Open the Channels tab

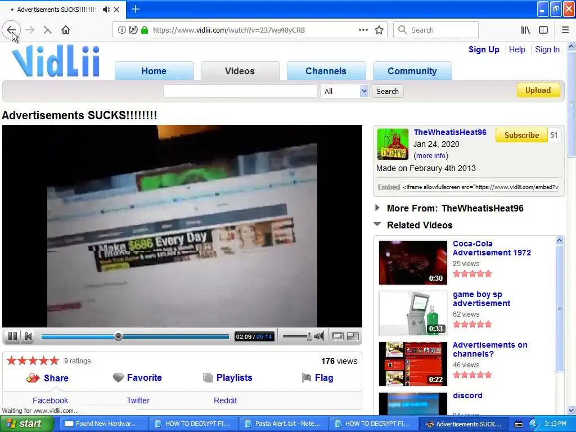click(x=326, y=71)
